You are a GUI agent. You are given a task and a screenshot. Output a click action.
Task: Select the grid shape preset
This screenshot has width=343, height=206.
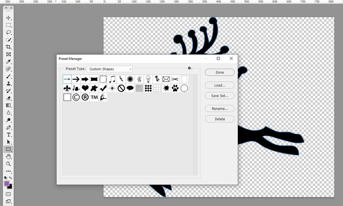point(157,88)
